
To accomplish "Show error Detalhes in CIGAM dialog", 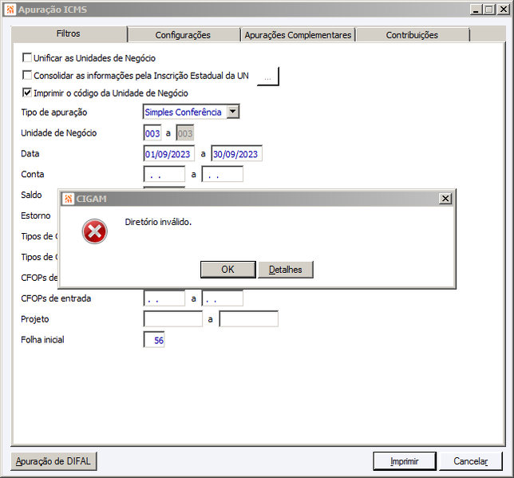I will [286, 270].
